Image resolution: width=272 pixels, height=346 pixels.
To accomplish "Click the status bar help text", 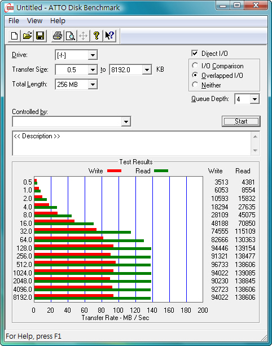I will coord(33,336).
